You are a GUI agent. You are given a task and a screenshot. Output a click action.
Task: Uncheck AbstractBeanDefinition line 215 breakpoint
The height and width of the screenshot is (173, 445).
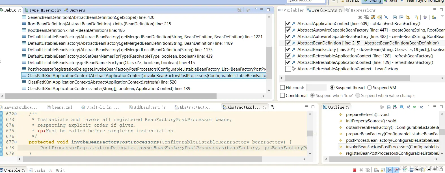coord(288,43)
